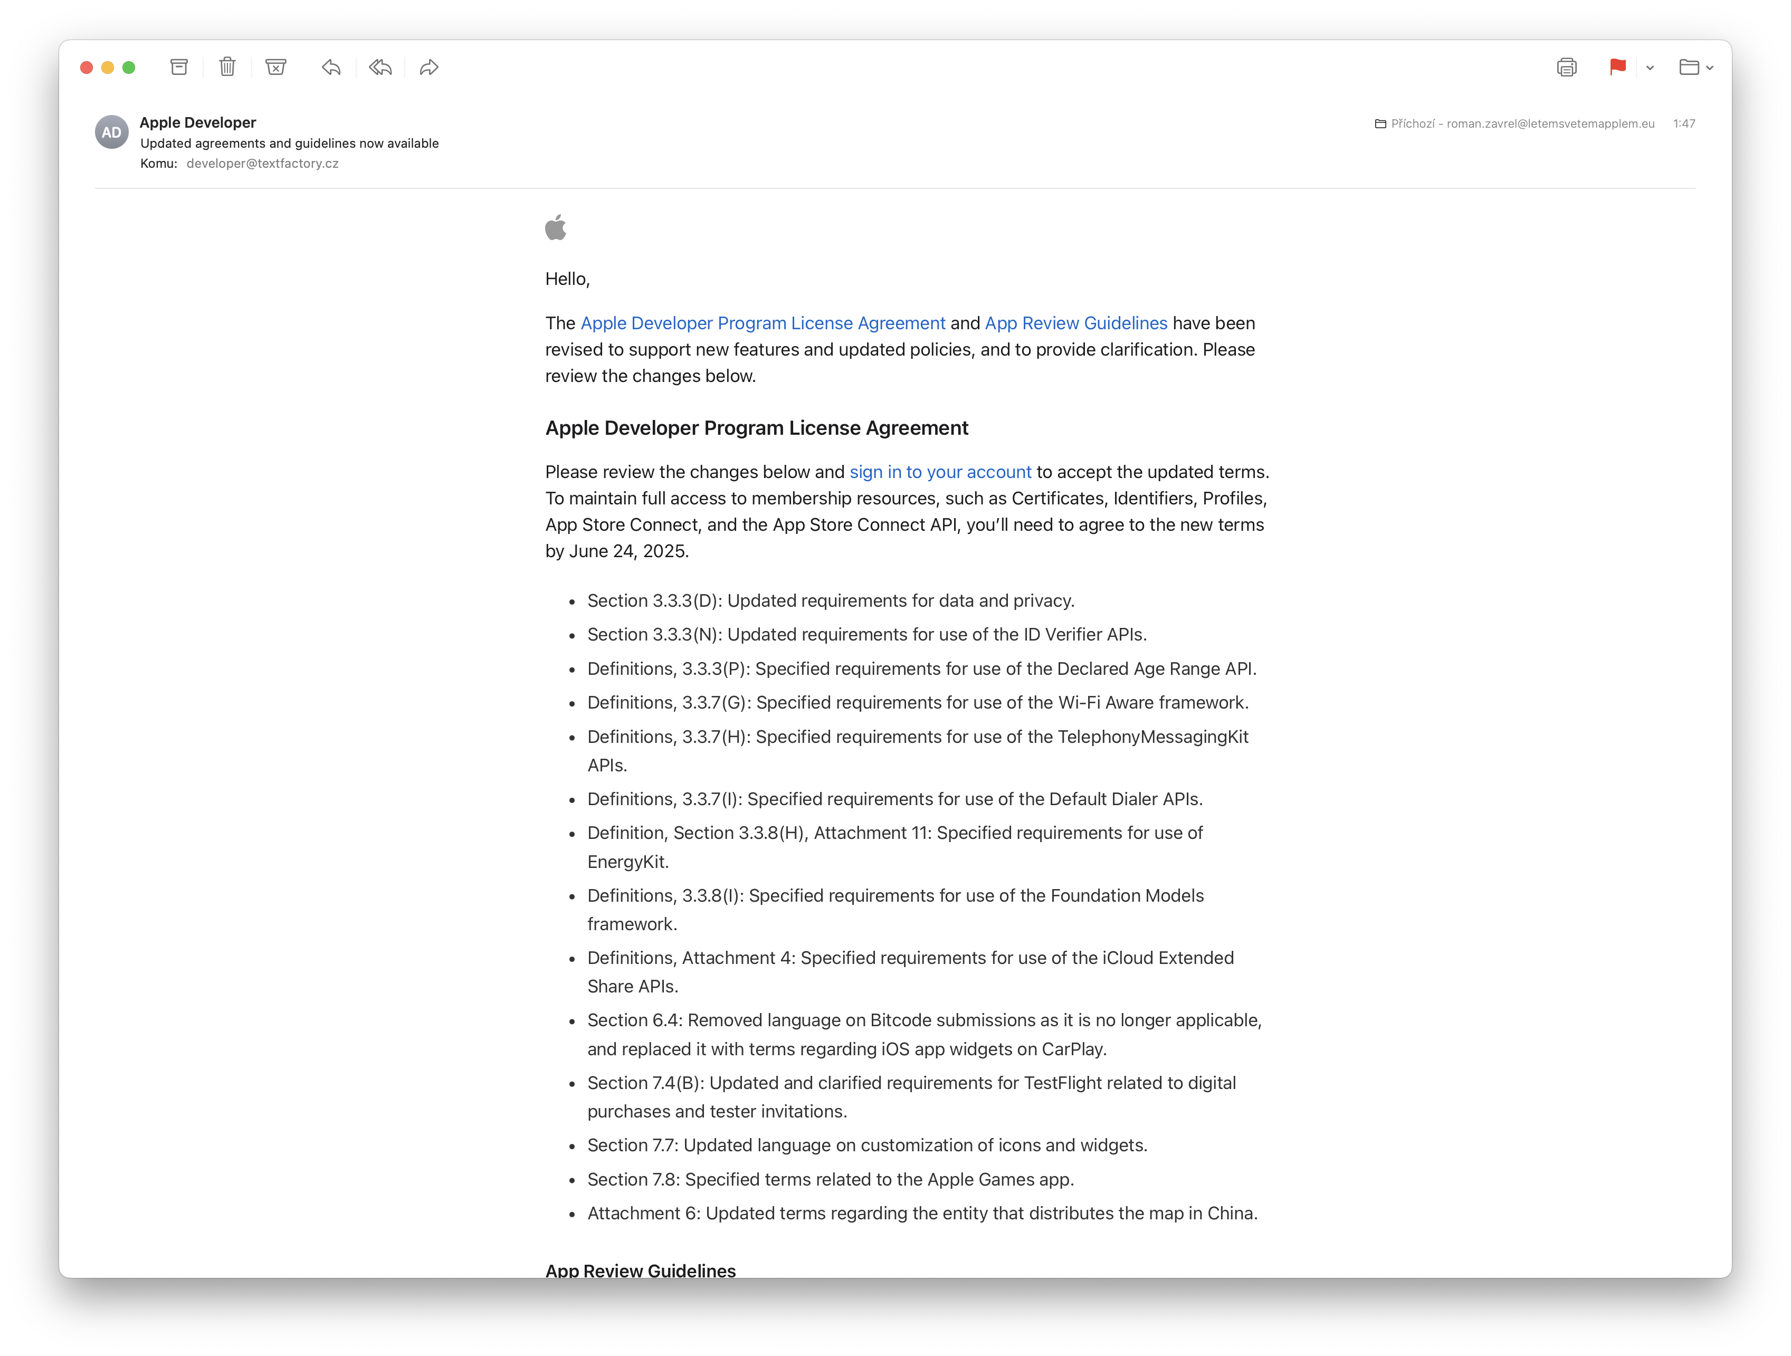Image resolution: width=1791 pixels, height=1356 pixels.
Task: Click the yellow minimize window button
Action: pos(108,67)
